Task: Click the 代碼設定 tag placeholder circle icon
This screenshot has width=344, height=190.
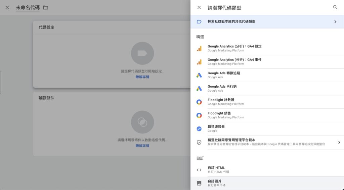Action: [x=142, y=53]
